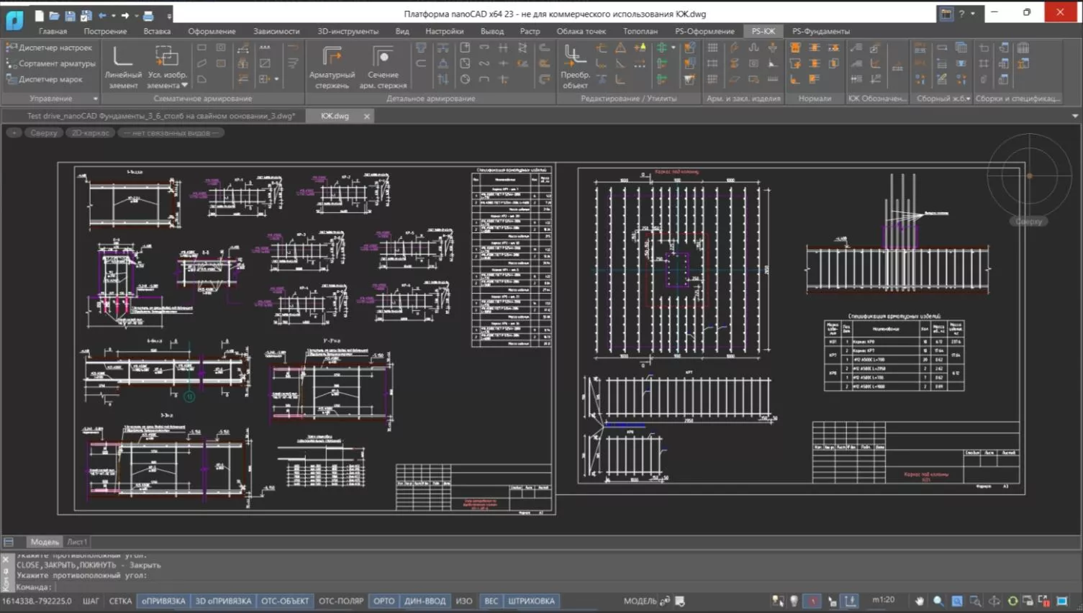This screenshot has height=613, width=1083.
Task: Switch to the Лист1 layout tab
Action: [x=77, y=542]
